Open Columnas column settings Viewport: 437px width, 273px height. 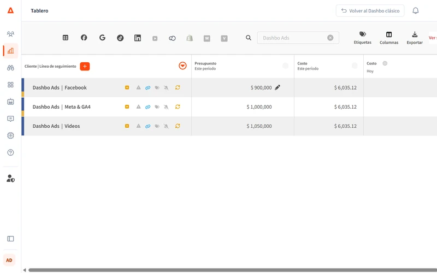pos(389,38)
